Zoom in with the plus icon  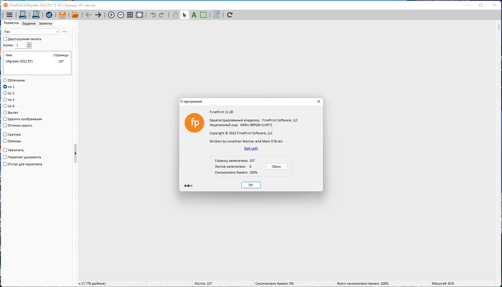click(x=111, y=15)
